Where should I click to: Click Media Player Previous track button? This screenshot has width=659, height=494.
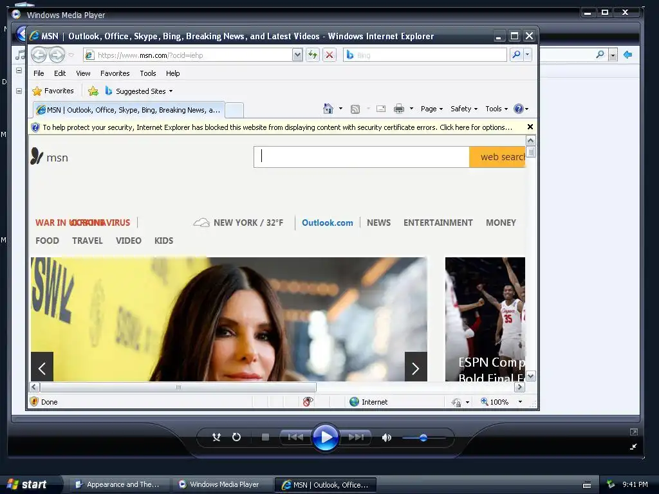[295, 437]
